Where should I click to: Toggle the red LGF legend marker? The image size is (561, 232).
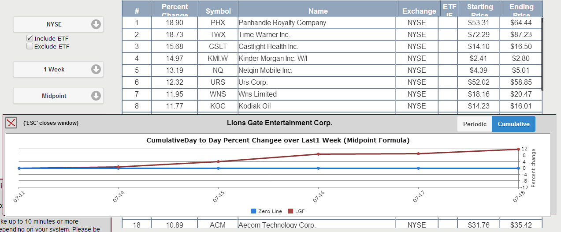[x=290, y=211]
